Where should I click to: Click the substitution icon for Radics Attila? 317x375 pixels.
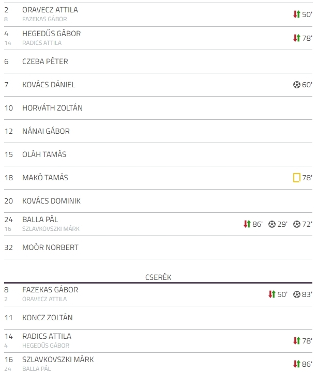[x=297, y=341]
